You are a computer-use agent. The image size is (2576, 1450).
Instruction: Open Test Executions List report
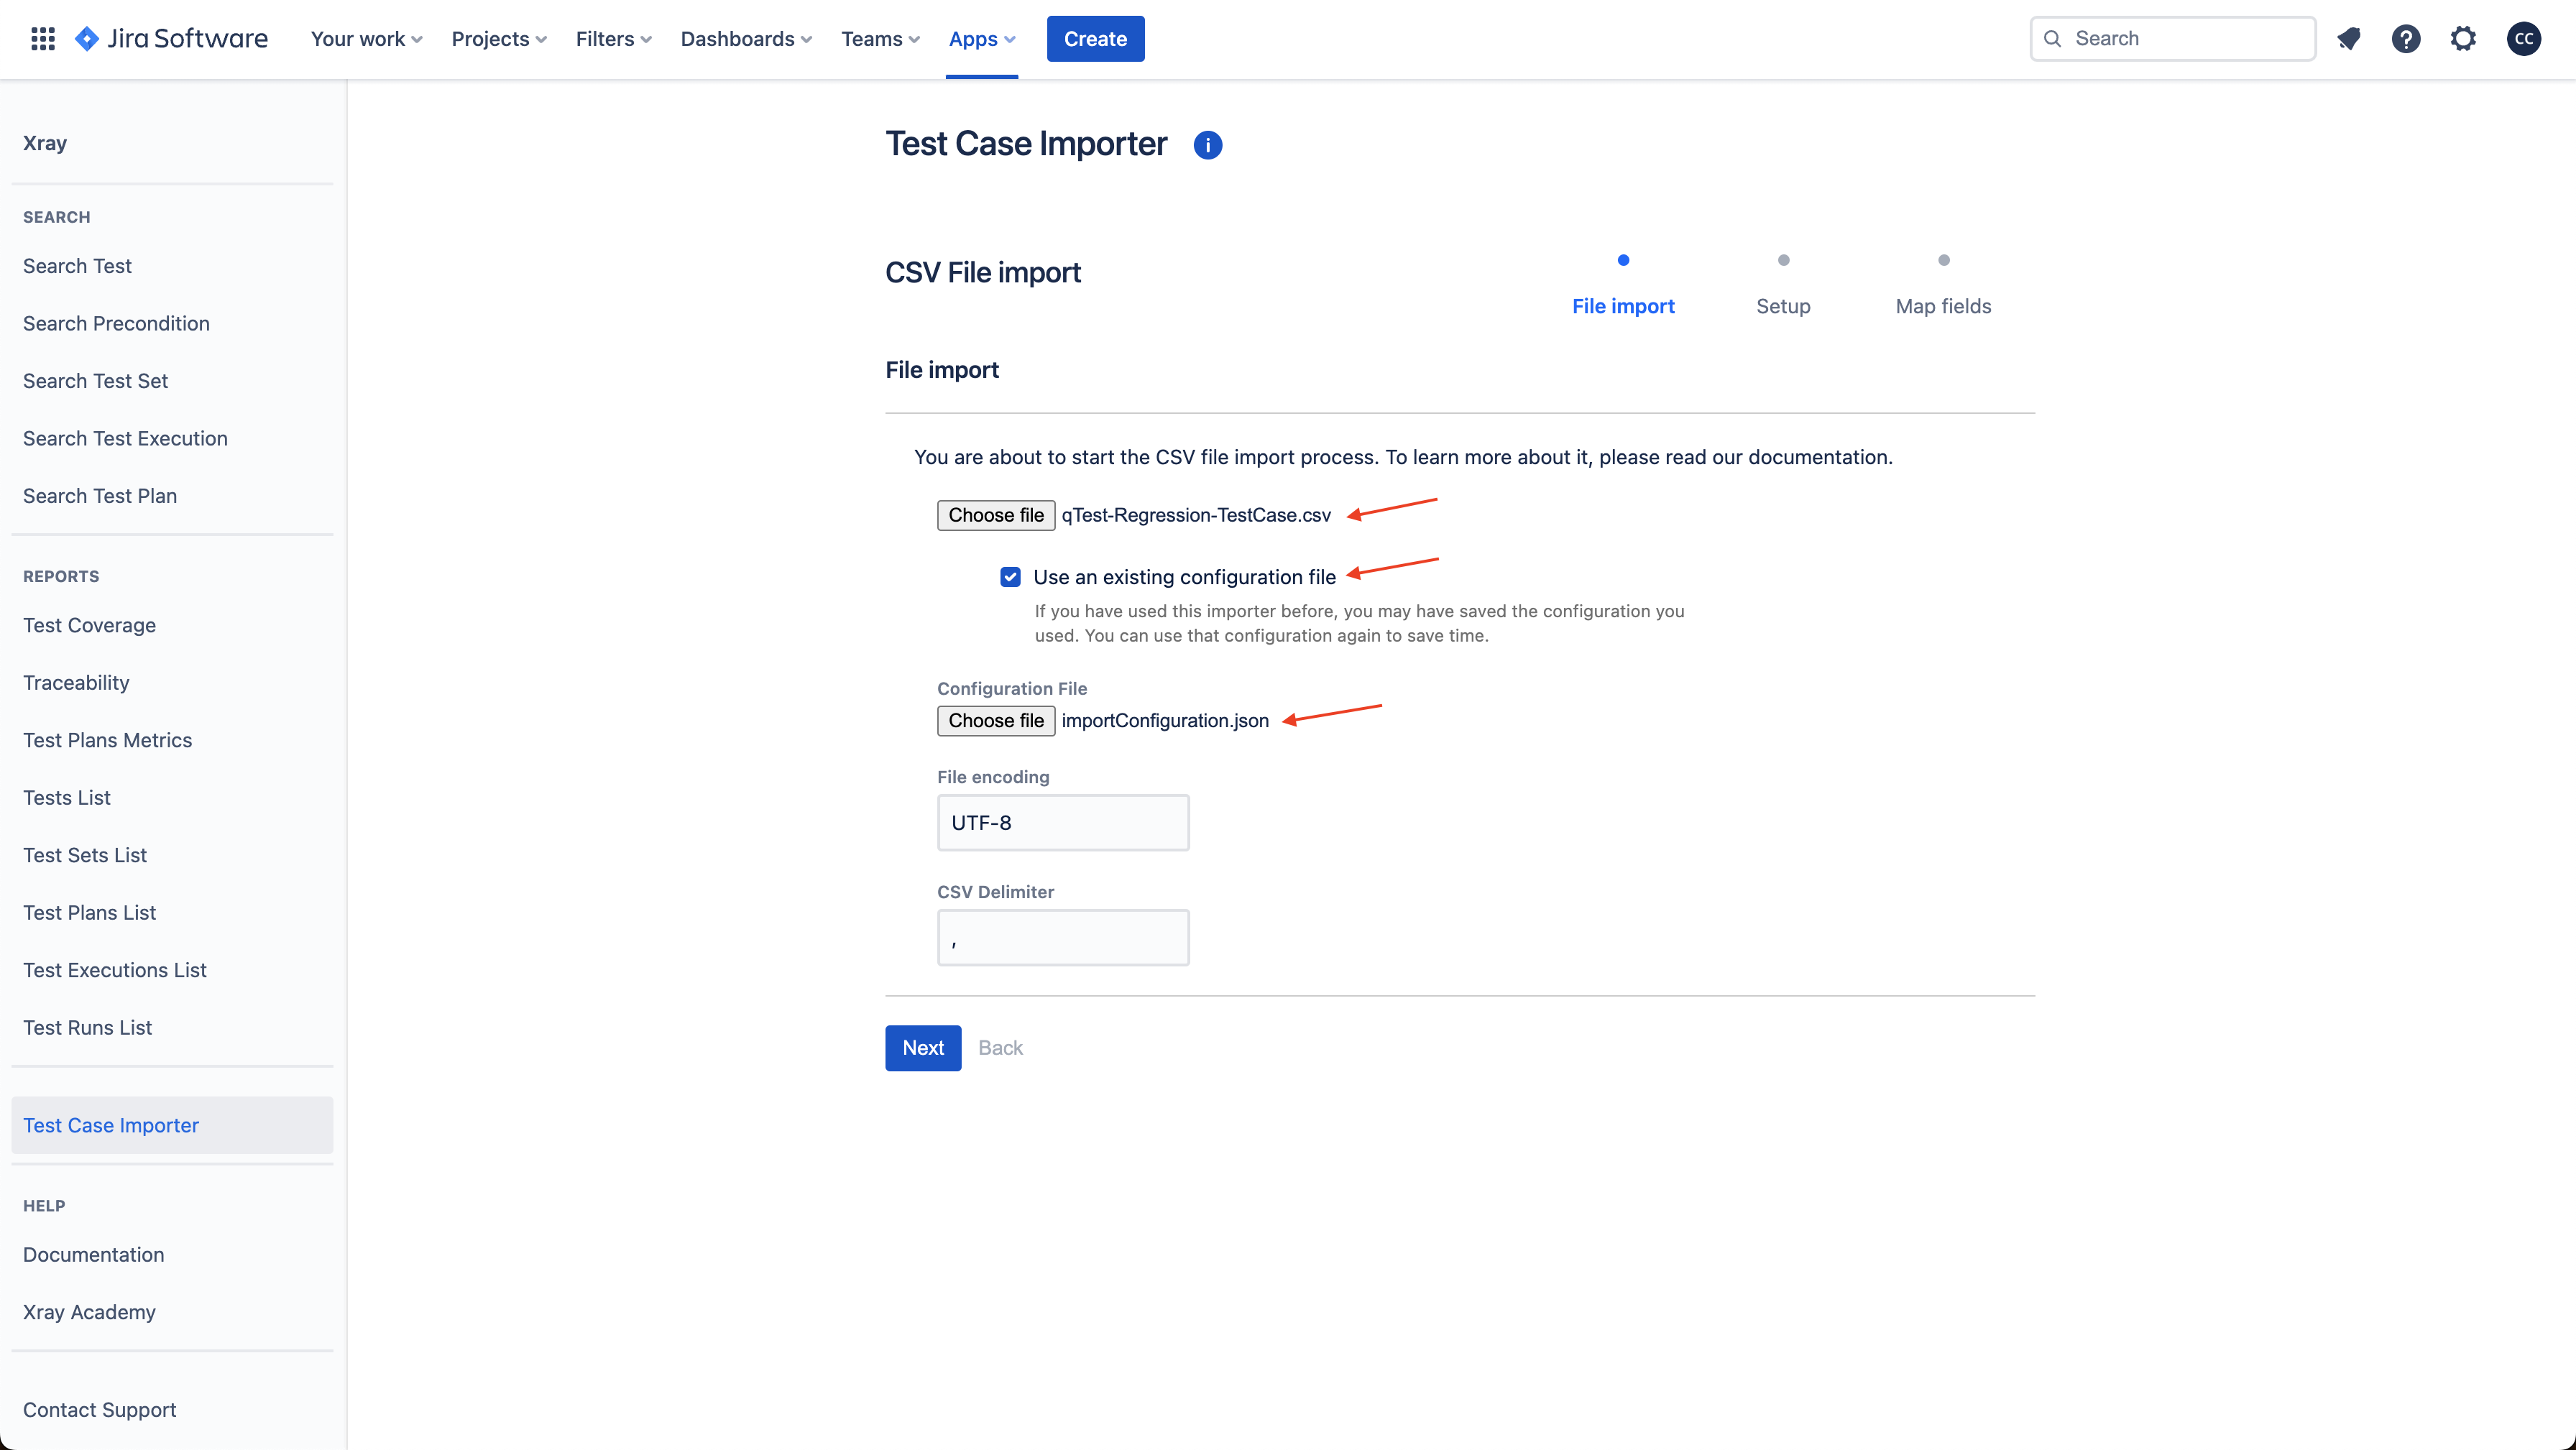click(x=115, y=970)
